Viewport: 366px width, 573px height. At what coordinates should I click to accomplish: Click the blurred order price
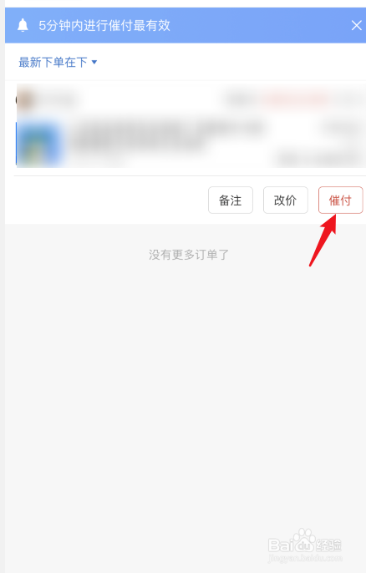340,129
